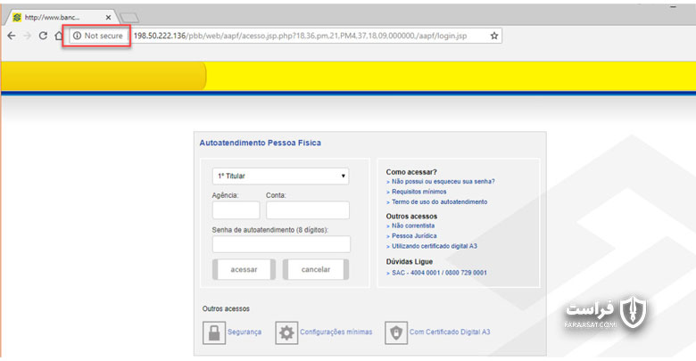696x361 pixels.
Task: Go to the browser home icon
Action: coord(59,36)
